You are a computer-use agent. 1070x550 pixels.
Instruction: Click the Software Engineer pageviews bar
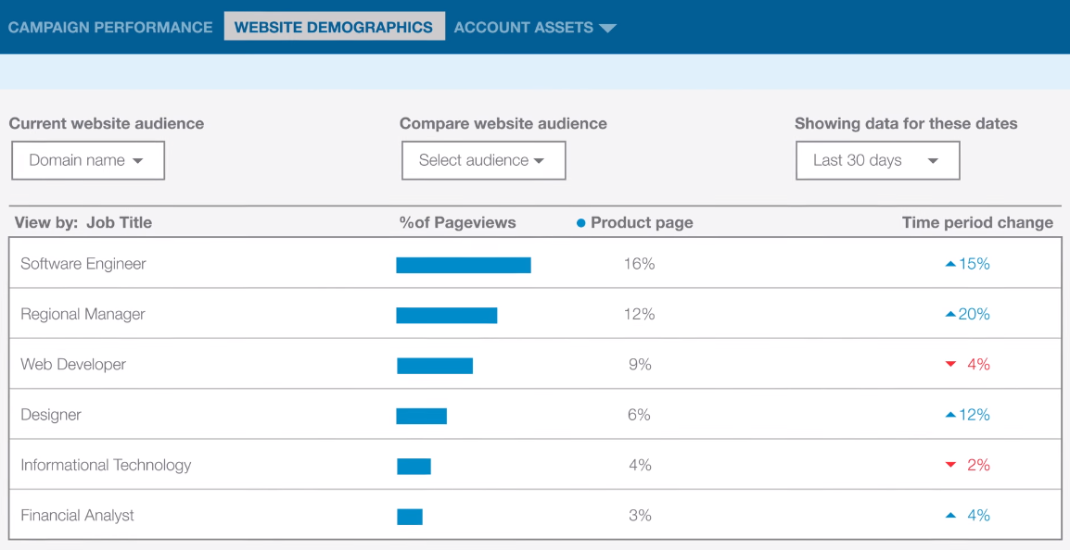(463, 265)
